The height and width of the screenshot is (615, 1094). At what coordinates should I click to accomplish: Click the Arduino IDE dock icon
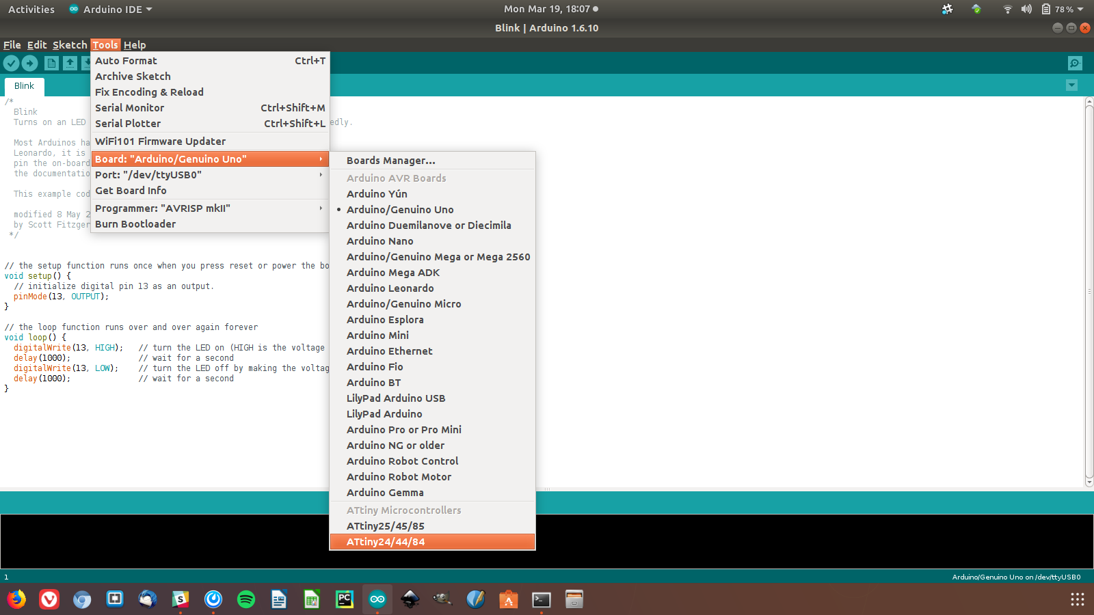click(x=377, y=599)
